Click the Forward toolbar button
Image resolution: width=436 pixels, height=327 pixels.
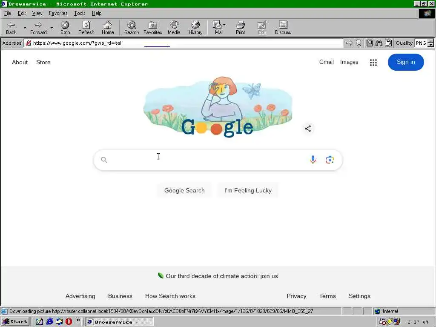click(x=38, y=28)
